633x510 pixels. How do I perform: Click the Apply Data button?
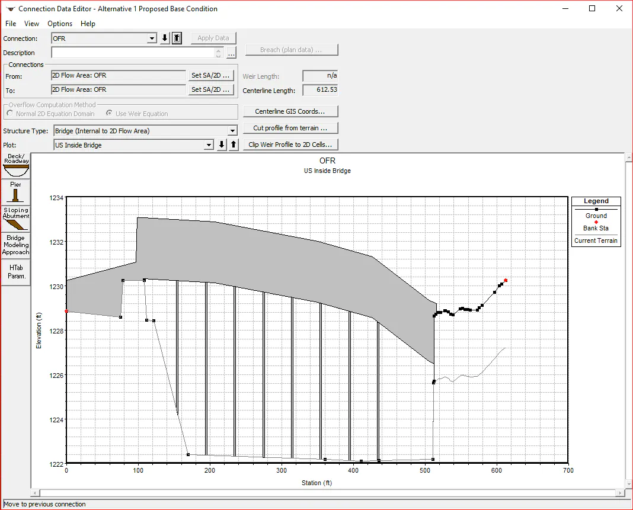213,38
